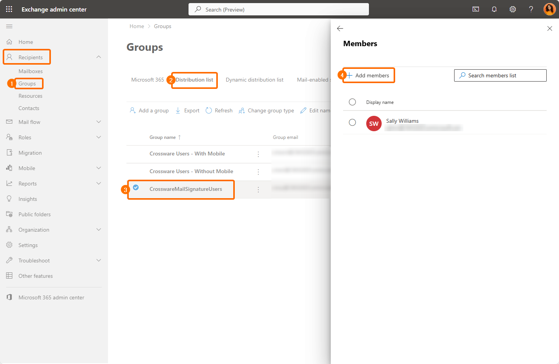Open the settings gear in header

coord(513,9)
